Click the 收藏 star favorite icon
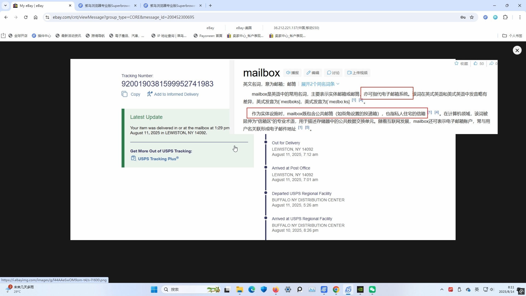 pos(456,63)
